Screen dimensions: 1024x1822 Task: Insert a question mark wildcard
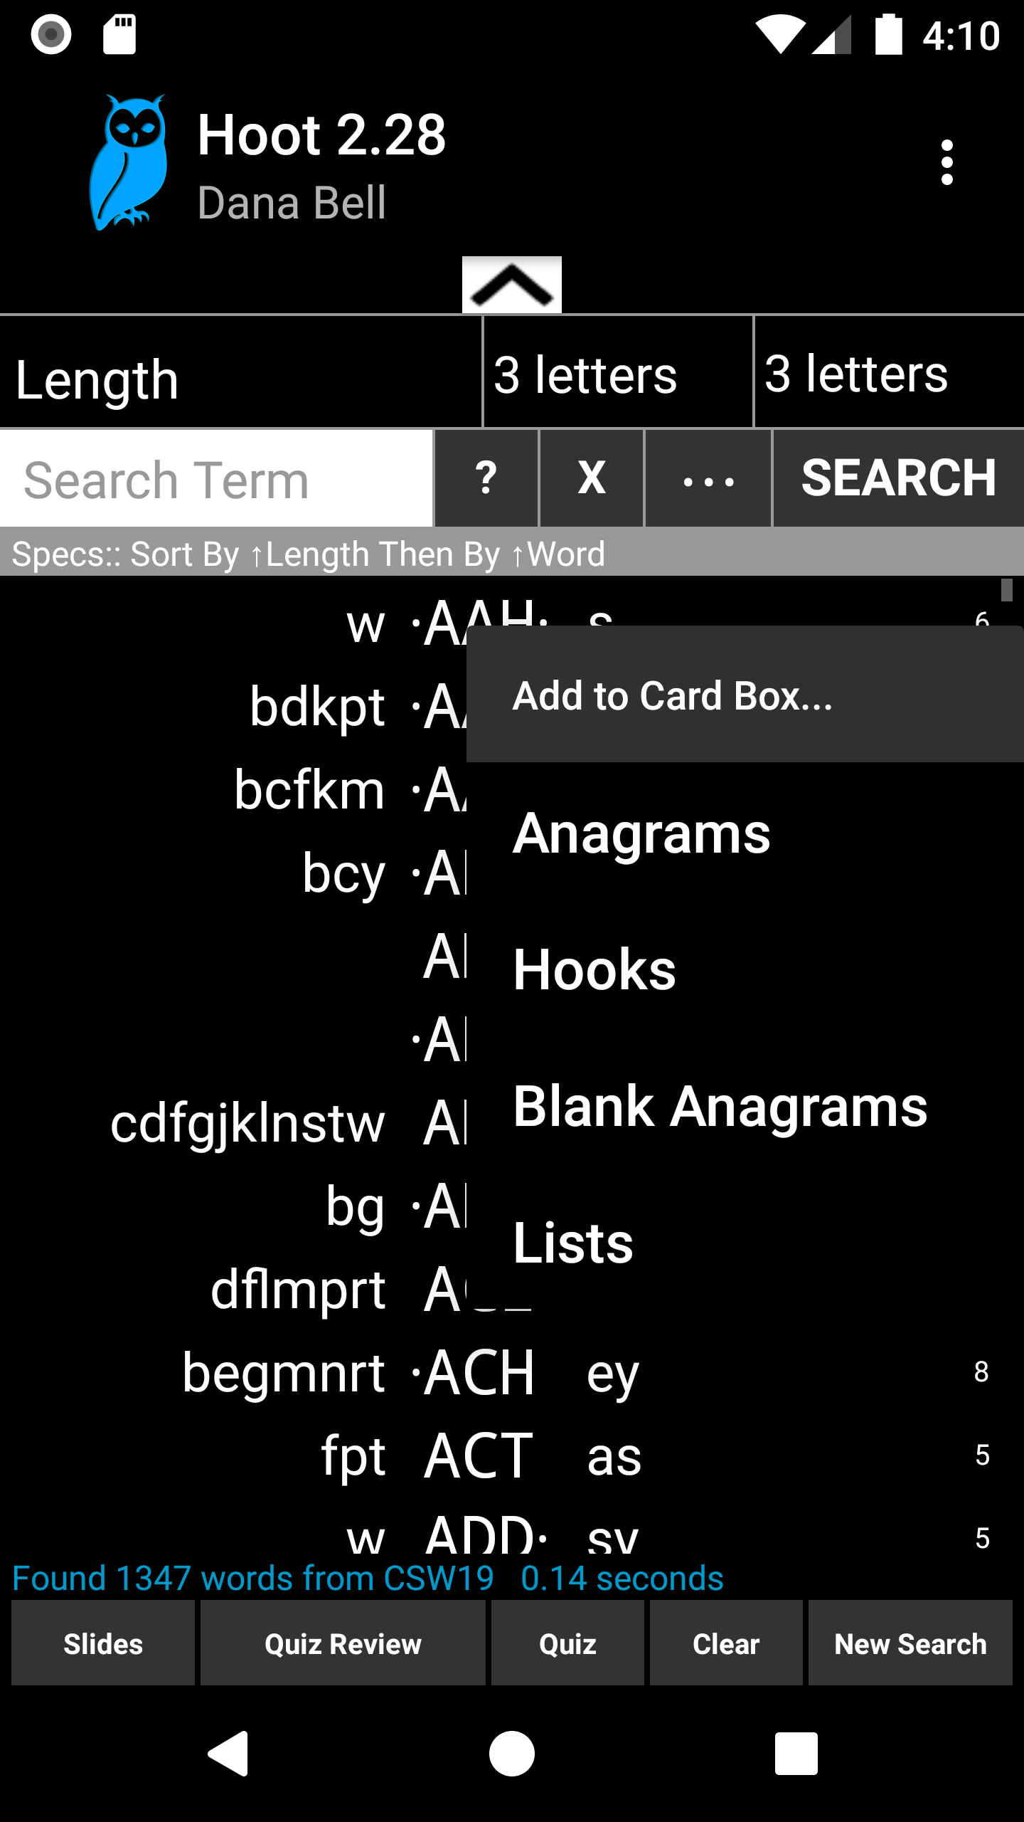tap(486, 478)
